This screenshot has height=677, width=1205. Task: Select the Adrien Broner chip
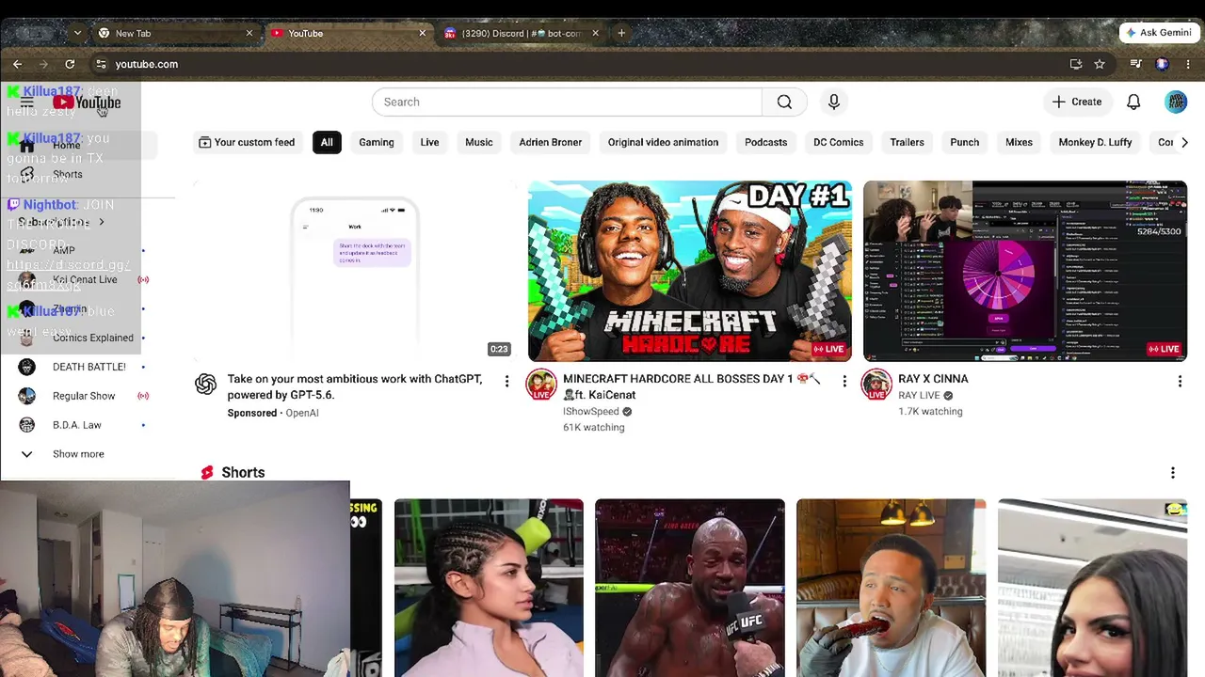[x=551, y=142]
